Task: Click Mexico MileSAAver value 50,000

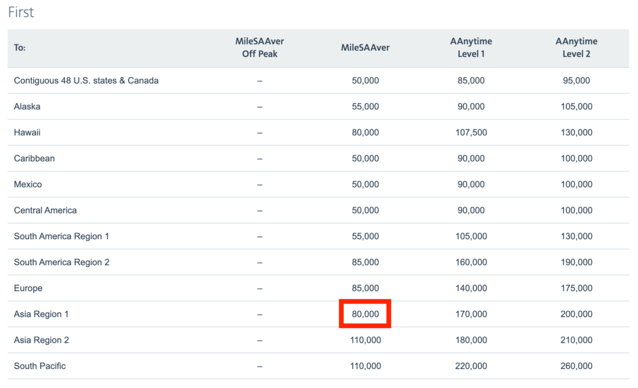Action: 365,185
